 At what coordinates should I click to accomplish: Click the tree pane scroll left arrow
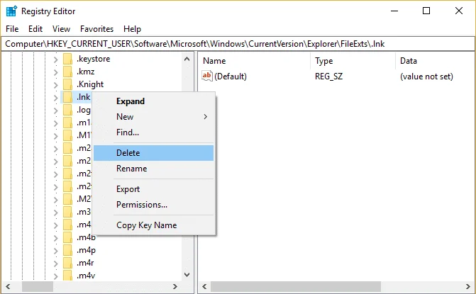pos(9,286)
